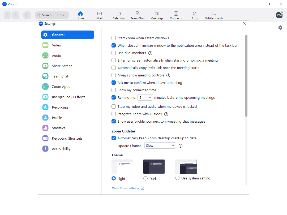Click the settings gear below the avatar
Image resolution: width=287 pixels, height=215 pixels.
click(280, 28)
